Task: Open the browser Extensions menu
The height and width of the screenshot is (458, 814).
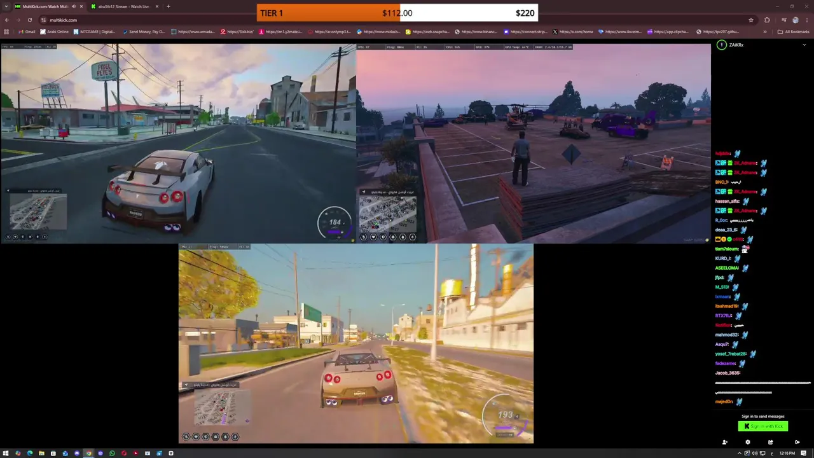Action: coord(767,20)
